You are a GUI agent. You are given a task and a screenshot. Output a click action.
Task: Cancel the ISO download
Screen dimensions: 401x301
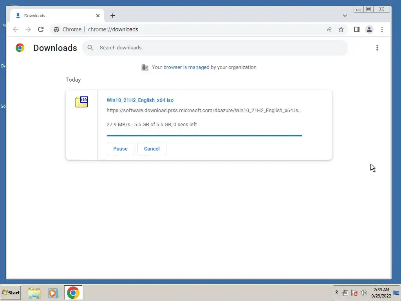(x=152, y=149)
